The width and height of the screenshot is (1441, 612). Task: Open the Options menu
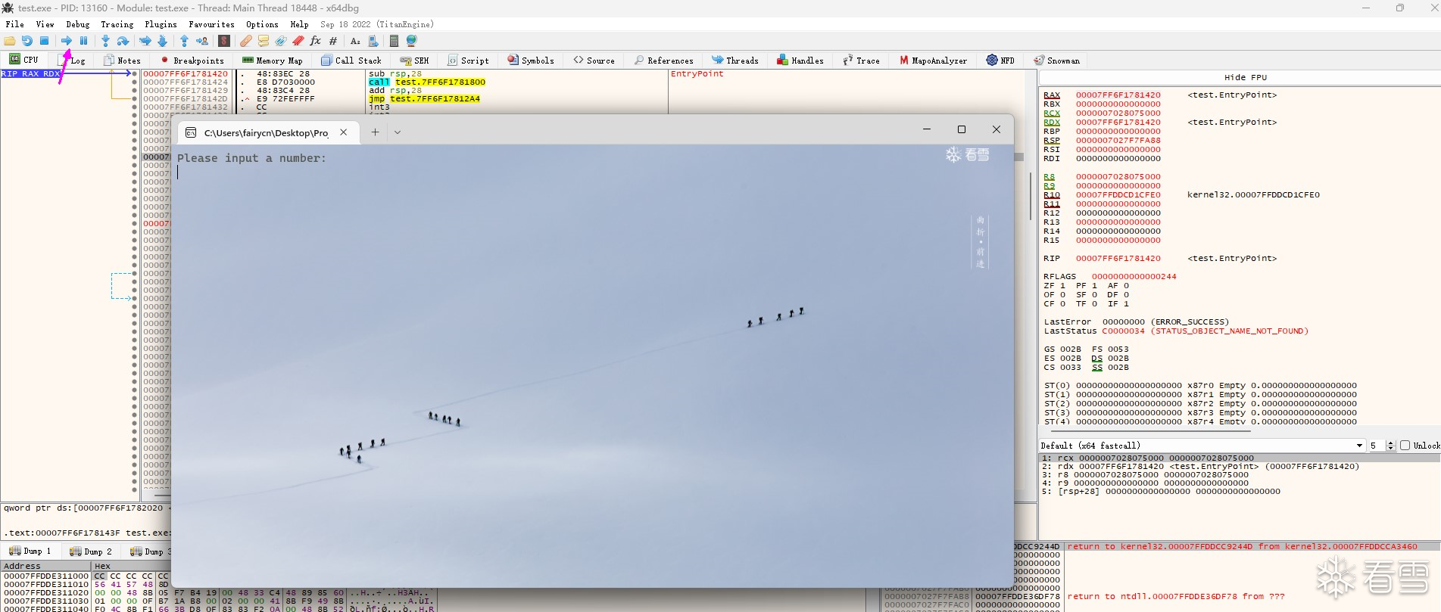pyautogui.click(x=262, y=24)
